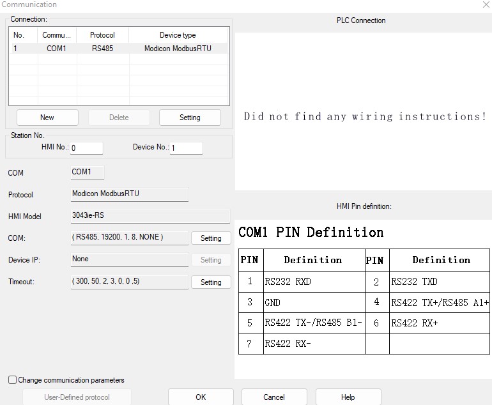Screen dimensions: 492x405
Task: Cancel the communication dialog
Action: (274, 397)
